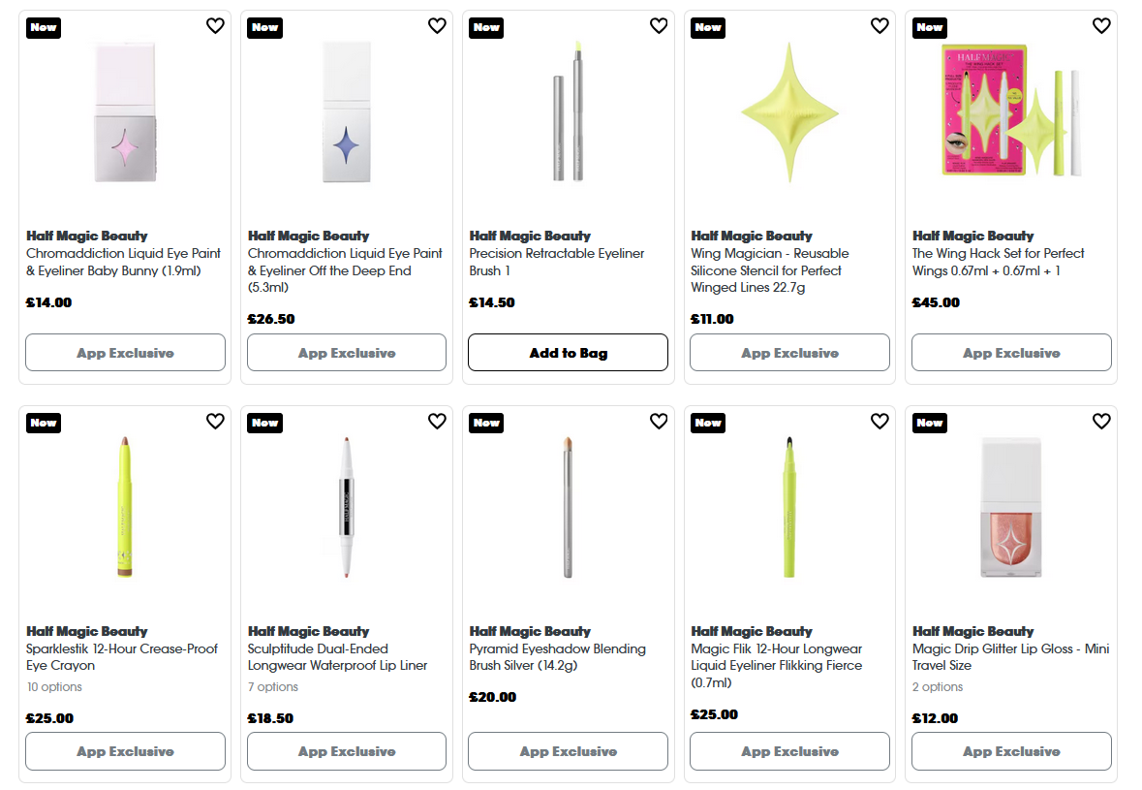1142x790 pixels.
Task: Click the heart on the Sculptitude Lip Liner
Action: pos(437,422)
